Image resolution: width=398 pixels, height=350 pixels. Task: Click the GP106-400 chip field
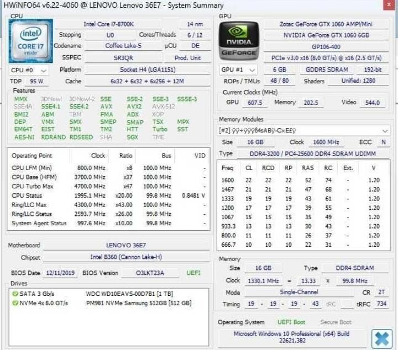[x=326, y=47]
